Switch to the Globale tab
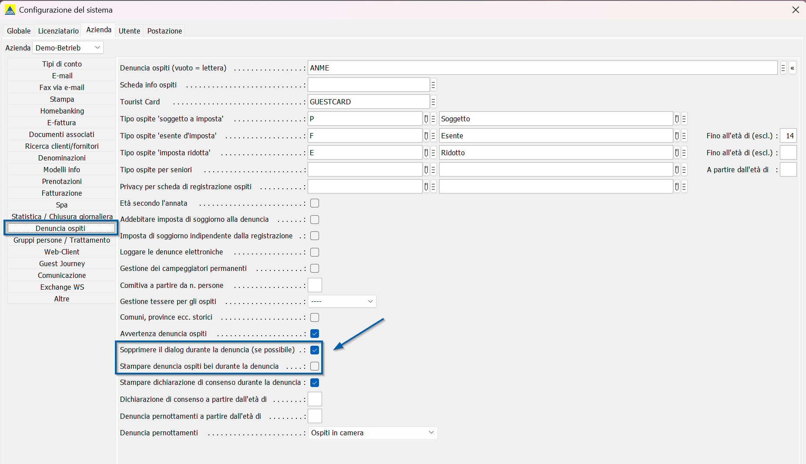The width and height of the screenshot is (806, 464). tap(19, 31)
